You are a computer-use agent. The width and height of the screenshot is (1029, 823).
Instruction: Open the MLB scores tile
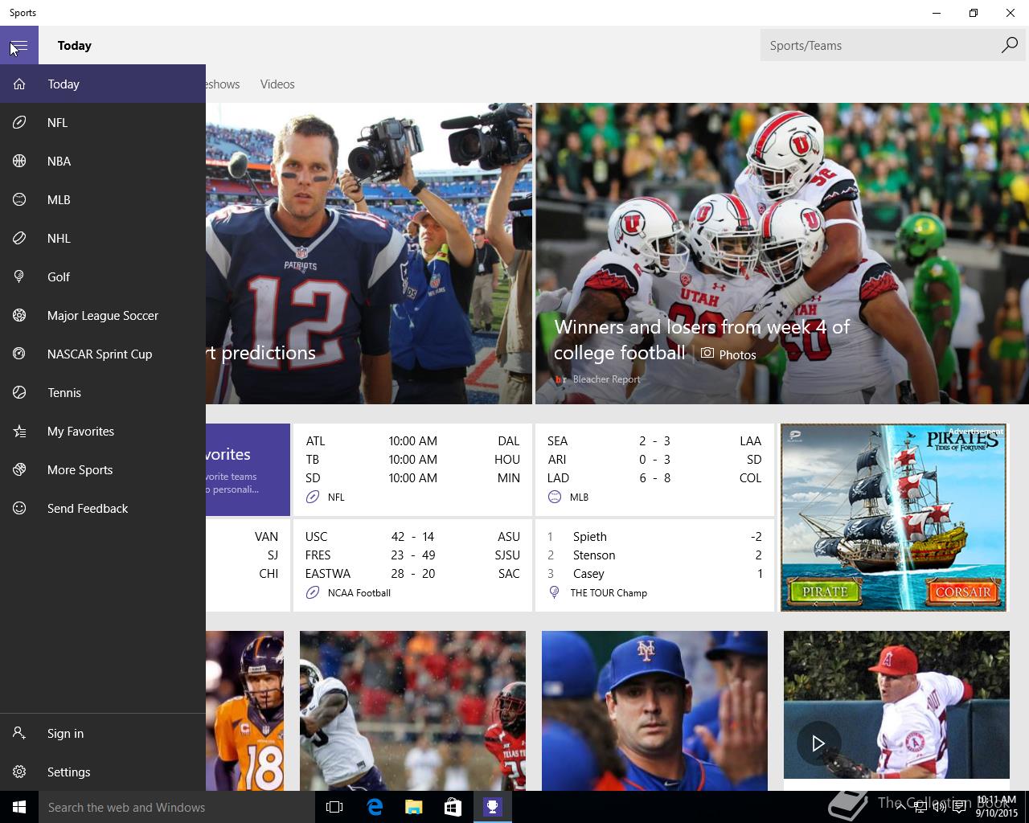point(654,469)
